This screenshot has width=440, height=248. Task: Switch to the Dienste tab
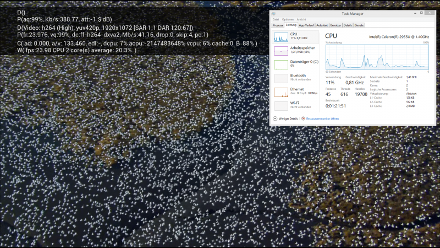(x=359, y=25)
